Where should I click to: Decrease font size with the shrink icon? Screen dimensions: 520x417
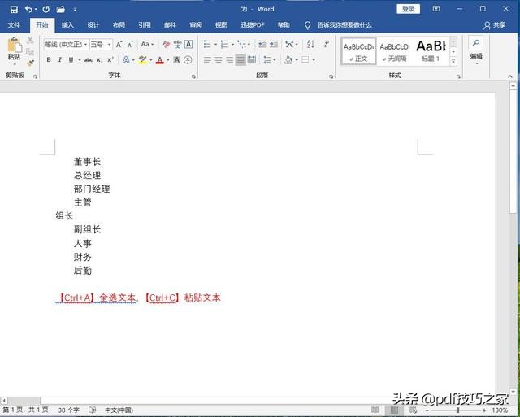pyautogui.click(x=130, y=45)
